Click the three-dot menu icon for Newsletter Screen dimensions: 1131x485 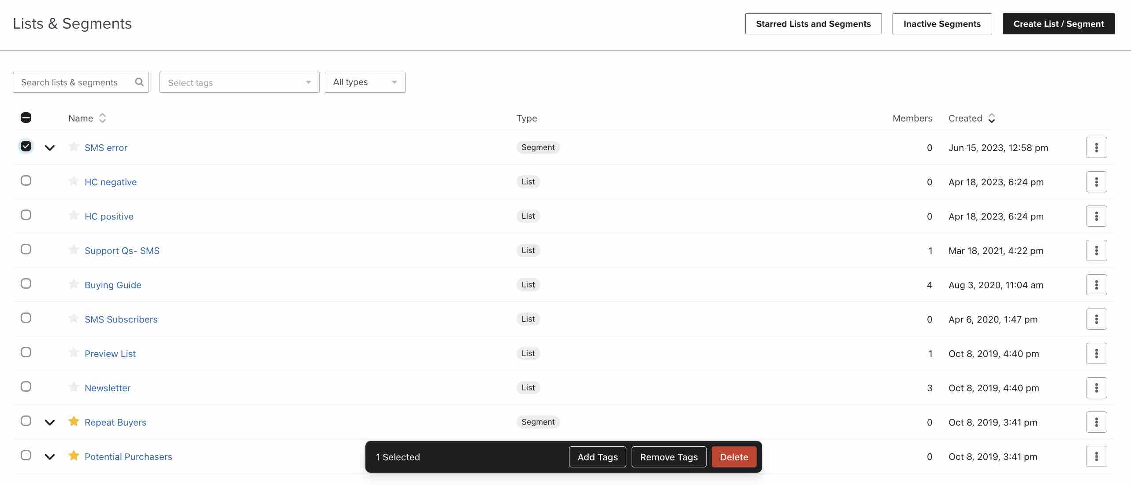coord(1096,388)
